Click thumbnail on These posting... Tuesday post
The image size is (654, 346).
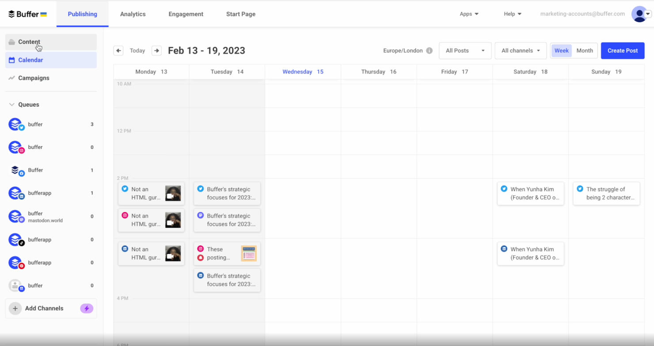pyautogui.click(x=249, y=253)
